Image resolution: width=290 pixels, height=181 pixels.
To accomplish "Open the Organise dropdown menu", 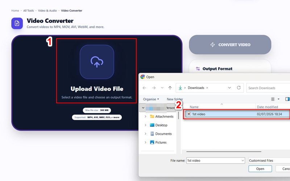I will [x=151, y=99].
